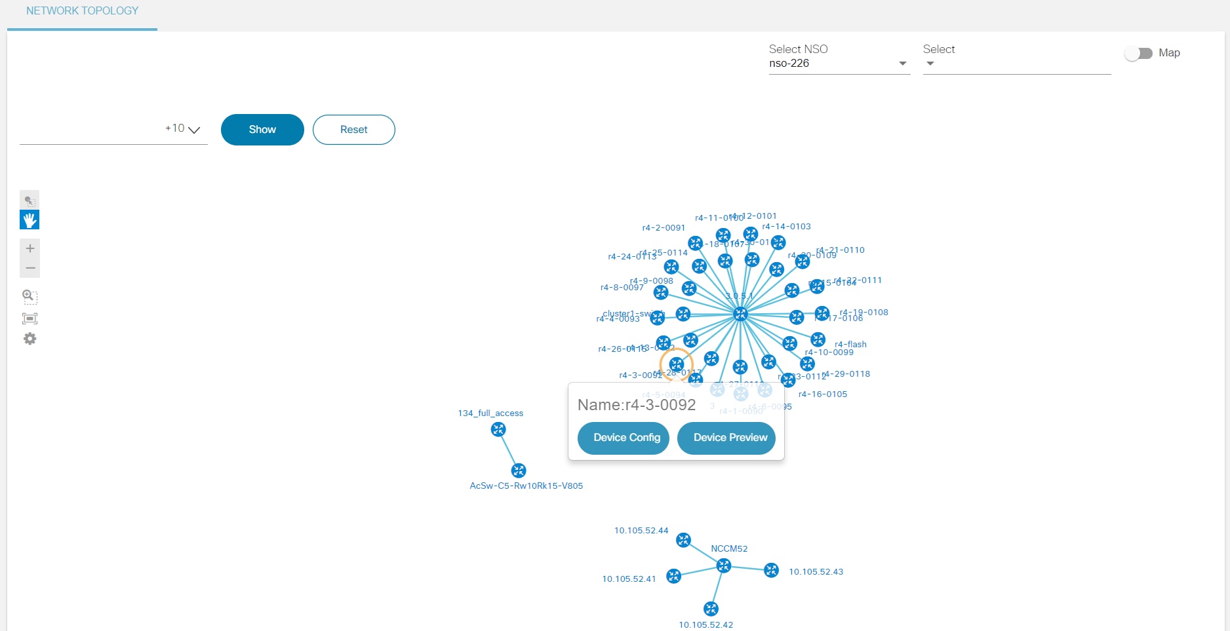Activate the node selection mode tool
Viewport: 1230px width, 631px height.
click(x=30, y=200)
